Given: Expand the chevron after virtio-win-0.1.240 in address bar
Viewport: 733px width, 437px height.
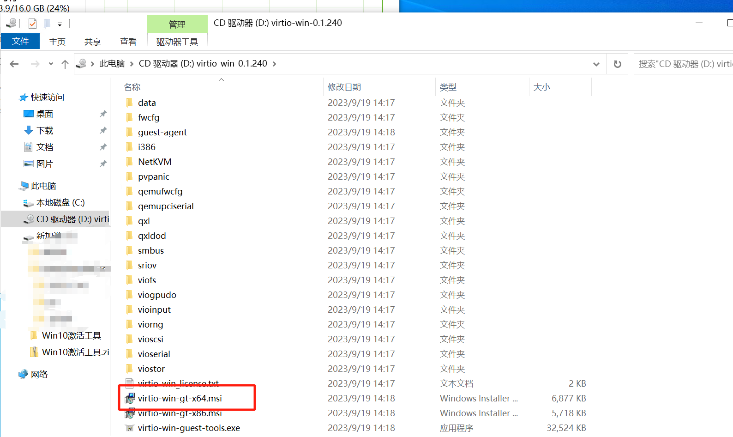Looking at the screenshot, I should (274, 64).
